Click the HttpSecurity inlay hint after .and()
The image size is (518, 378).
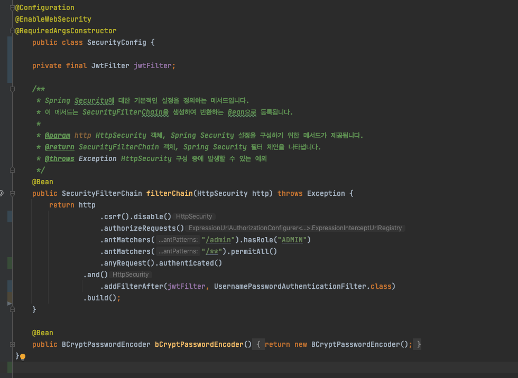[131, 275]
